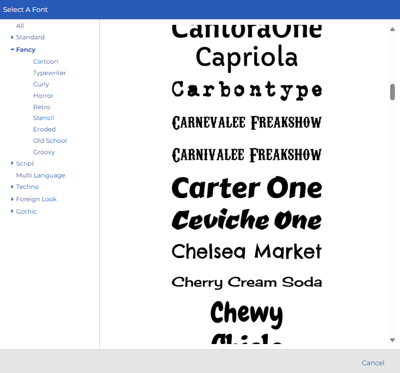Expand the Standard category arrow
This screenshot has width=400, height=373.
coord(12,37)
